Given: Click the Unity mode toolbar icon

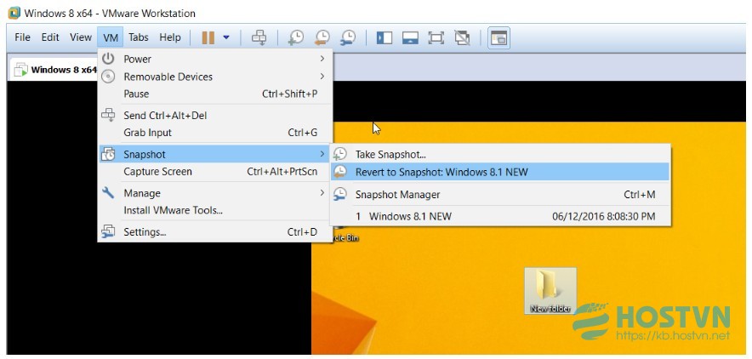Looking at the screenshot, I should point(462,38).
